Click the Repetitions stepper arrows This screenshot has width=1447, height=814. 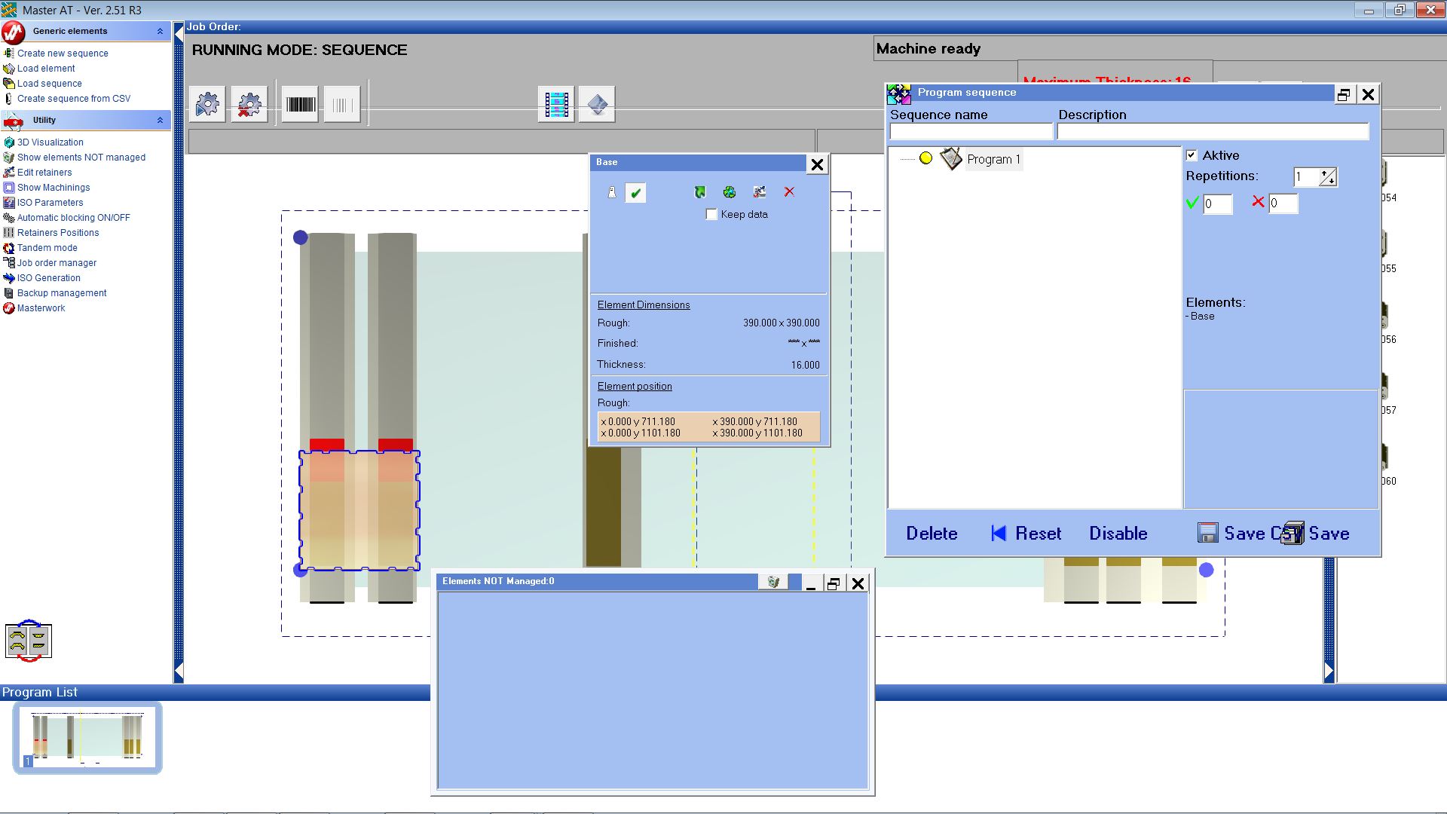pyautogui.click(x=1327, y=177)
